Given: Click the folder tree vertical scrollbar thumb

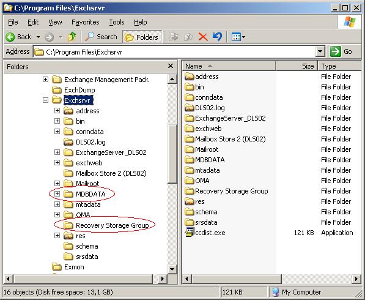Looking at the screenshot, I should point(172,154).
